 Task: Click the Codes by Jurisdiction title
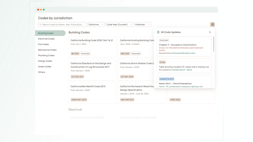click(55, 18)
